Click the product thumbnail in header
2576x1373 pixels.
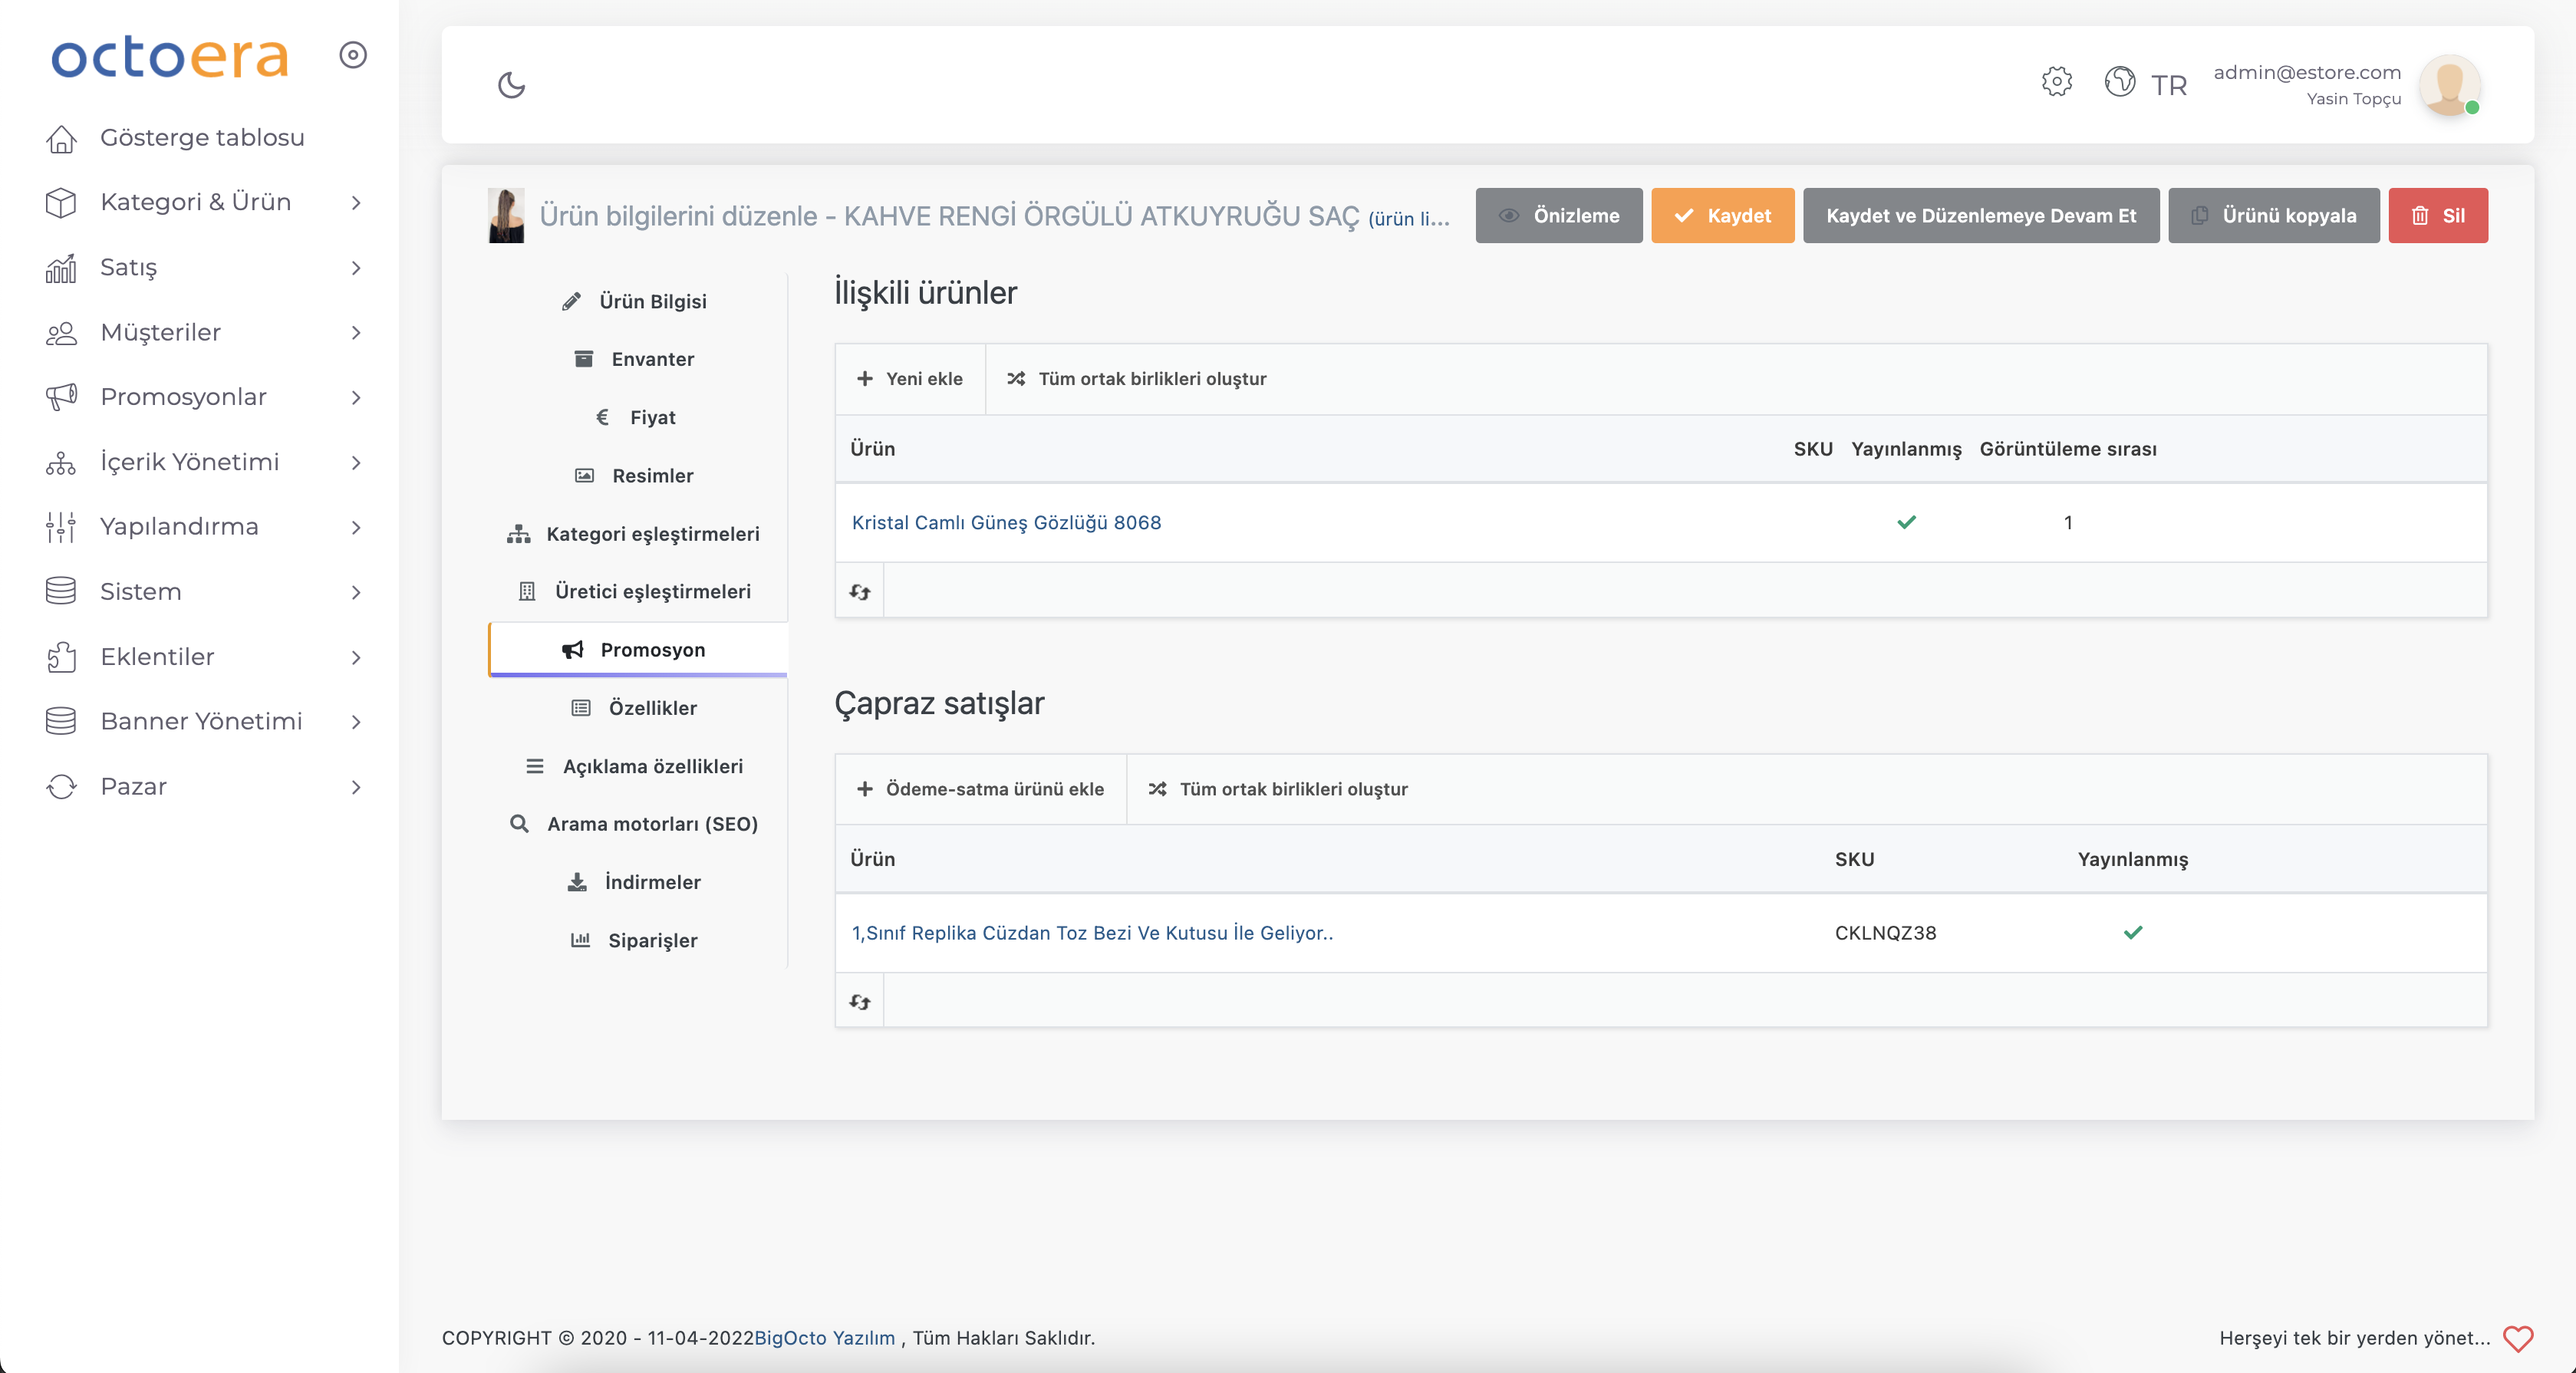pos(506,215)
